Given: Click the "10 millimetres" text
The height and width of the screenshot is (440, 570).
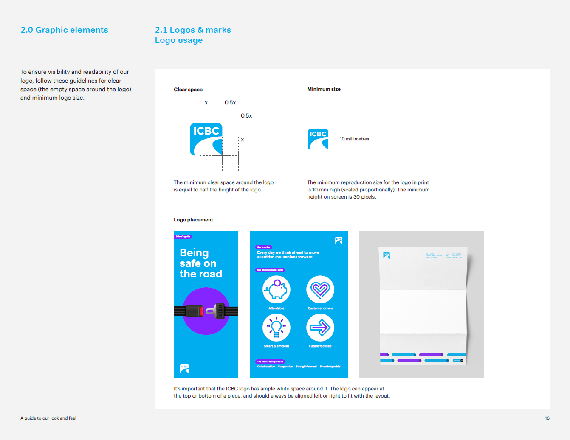Looking at the screenshot, I should click(x=354, y=139).
